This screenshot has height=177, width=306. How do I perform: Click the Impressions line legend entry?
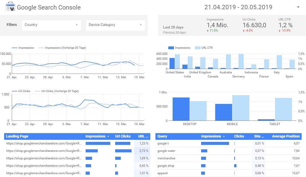coord(23,48)
